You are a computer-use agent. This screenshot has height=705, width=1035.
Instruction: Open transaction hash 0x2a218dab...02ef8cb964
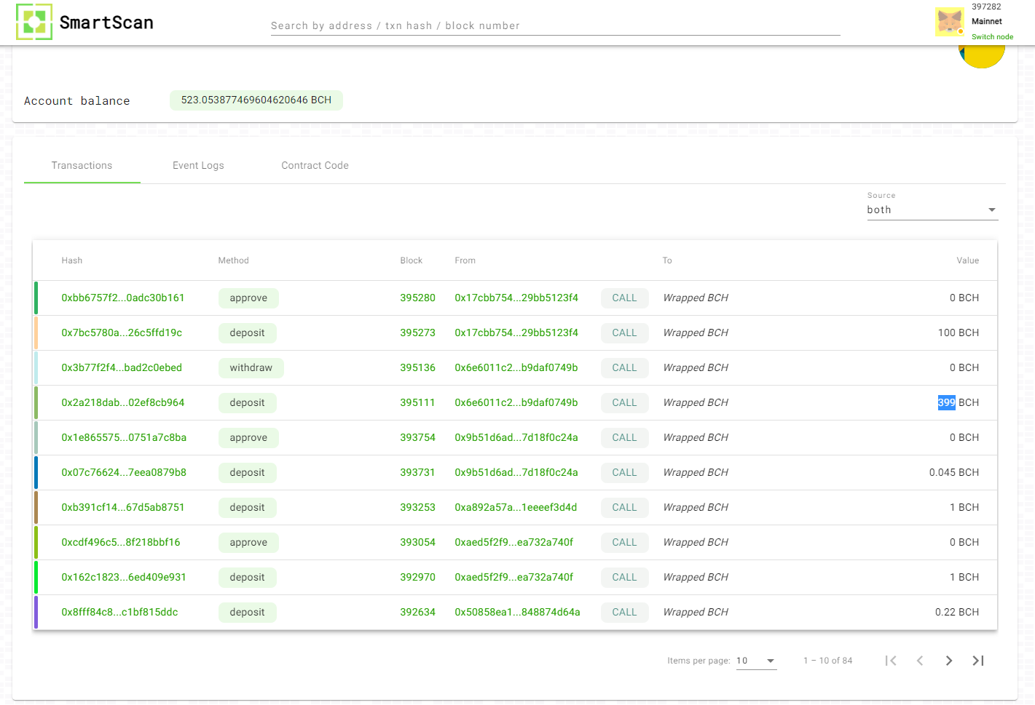coord(123,403)
